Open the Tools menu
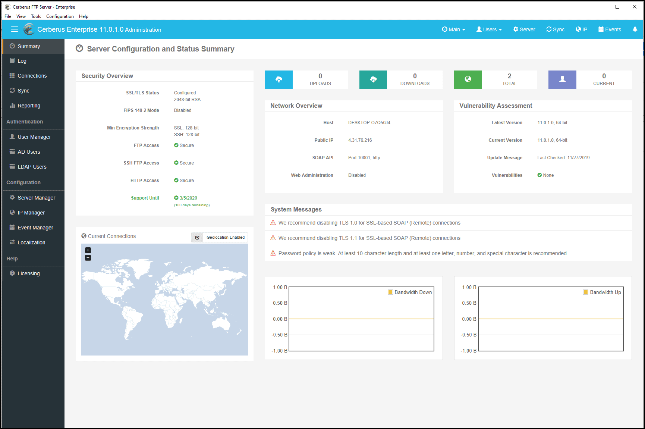Viewport: 645px width, 429px height. tap(36, 16)
